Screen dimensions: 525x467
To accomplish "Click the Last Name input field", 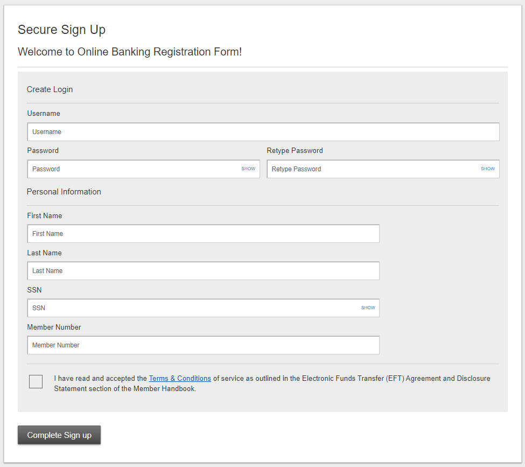I will 203,271.
